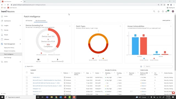This screenshot has width=176, height=99.
Task: Open the Wireshark 3.4.11 patch link
Action: (x=37, y=92)
